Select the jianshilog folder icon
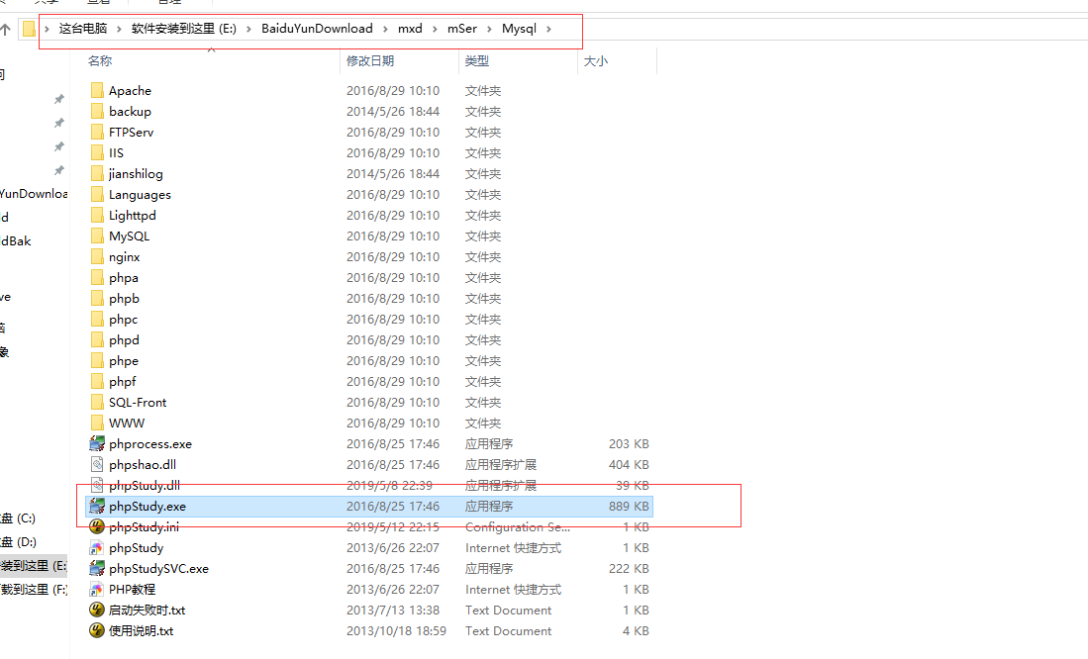This screenshot has height=659, width=1088. click(x=97, y=173)
